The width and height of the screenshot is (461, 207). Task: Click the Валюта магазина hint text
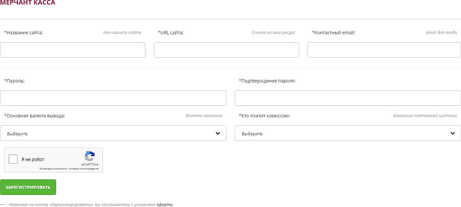204,116
